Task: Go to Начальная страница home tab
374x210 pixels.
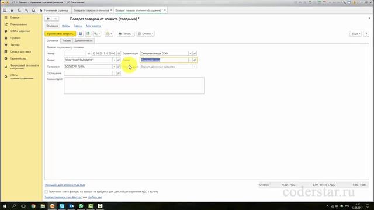Action: tap(54, 10)
